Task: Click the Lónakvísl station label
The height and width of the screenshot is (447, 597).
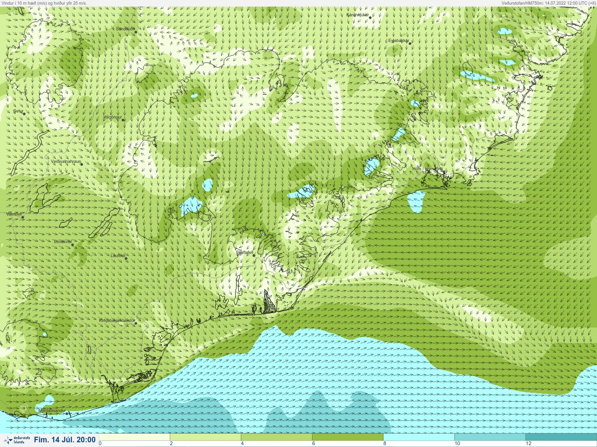Action: point(62,242)
